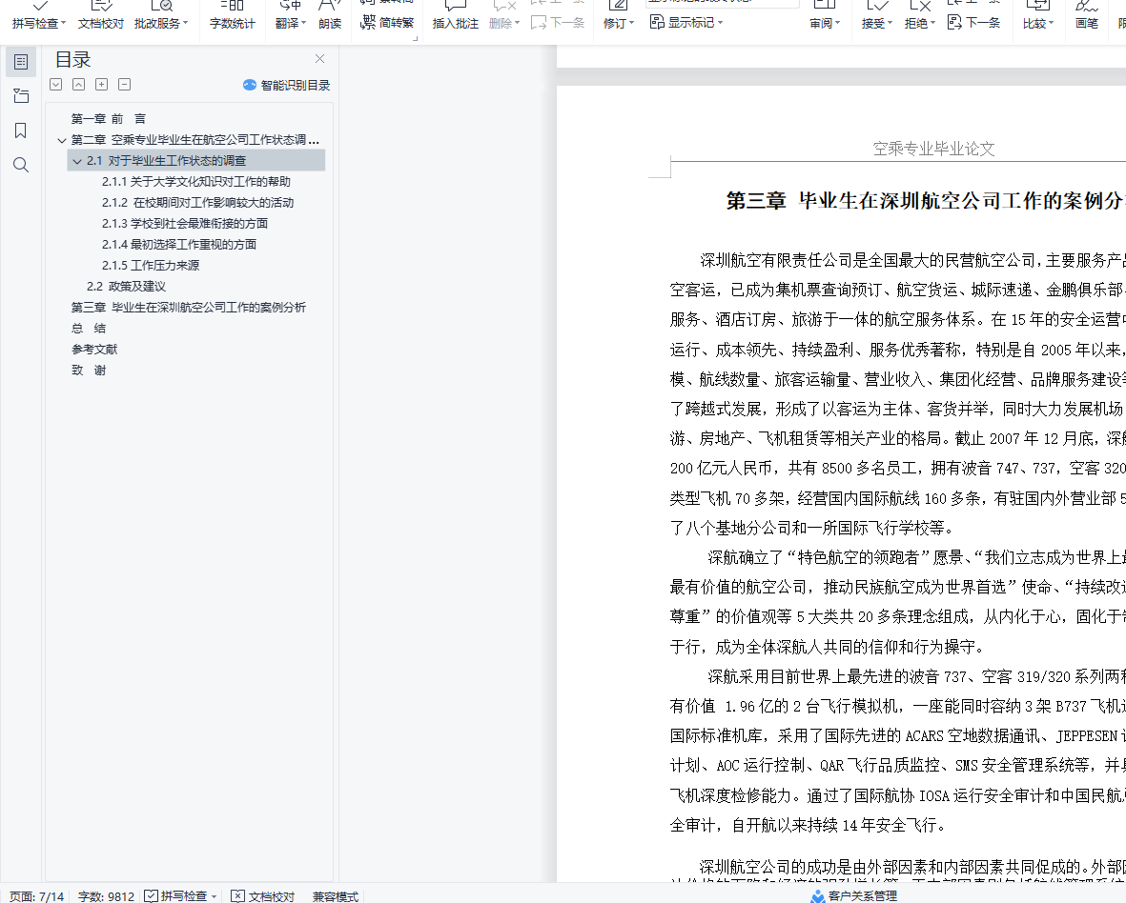Image resolution: width=1126 pixels, height=903 pixels.
Task: Open the 显示标记 show markup menu
Action: click(x=686, y=22)
